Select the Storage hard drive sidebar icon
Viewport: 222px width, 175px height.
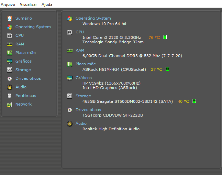click(x=10, y=70)
